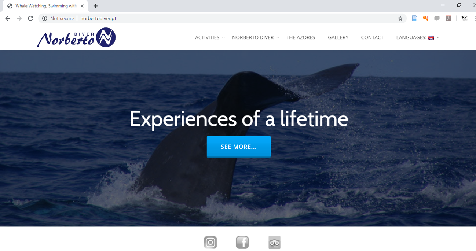
Task: Click the SEE MORE... button
Action: coord(239,147)
